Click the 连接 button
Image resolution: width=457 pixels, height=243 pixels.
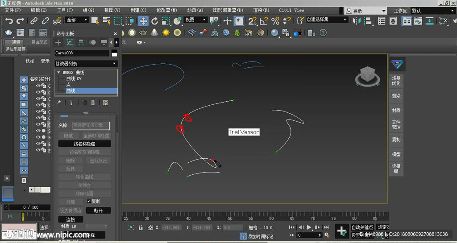coord(71,219)
